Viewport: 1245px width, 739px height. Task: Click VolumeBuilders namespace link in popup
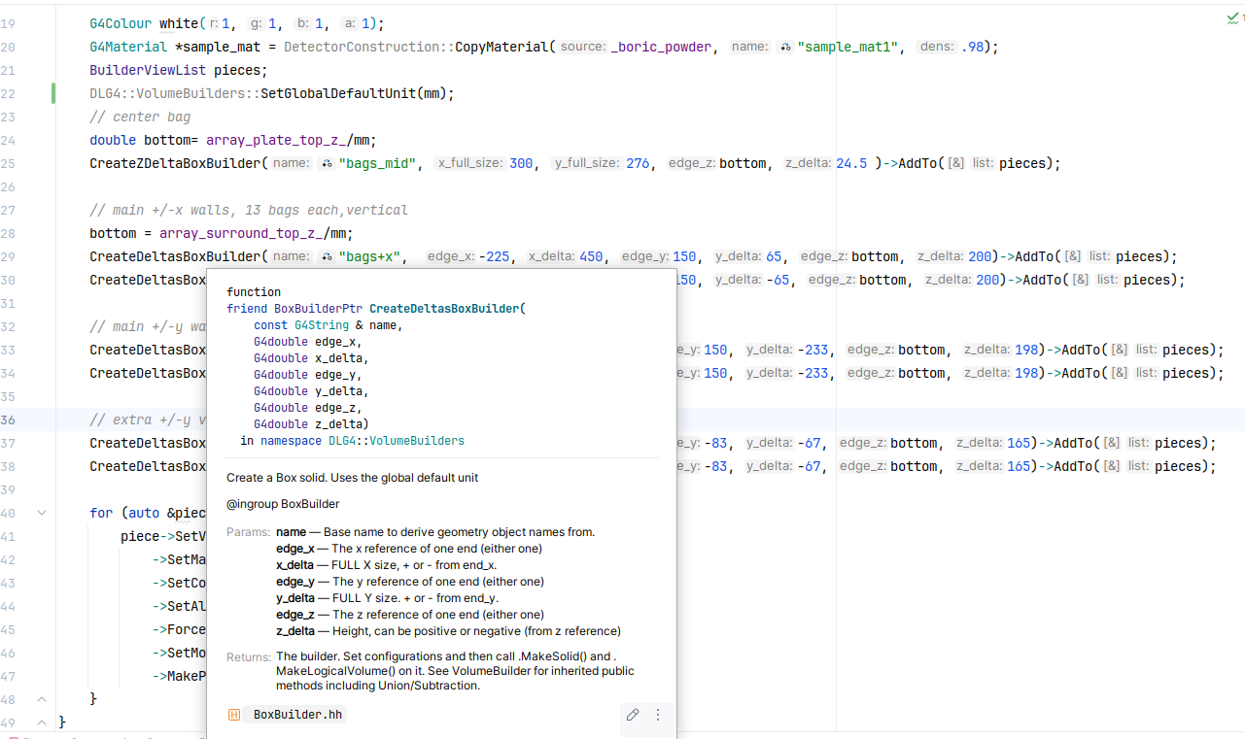click(x=416, y=441)
